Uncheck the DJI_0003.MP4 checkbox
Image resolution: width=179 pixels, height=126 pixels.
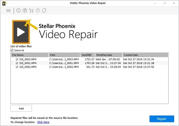tap(17, 59)
